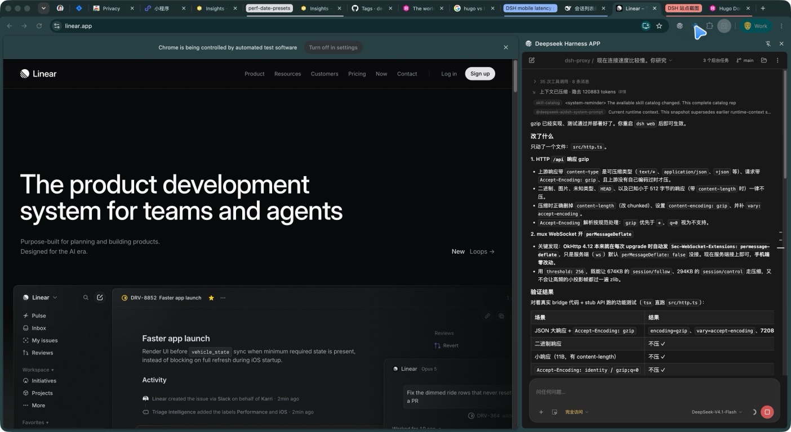This screenshot has width=791, height=432.
Task: Open the folder icon in Deepseek panel header
Action: (x=764, y=60)
